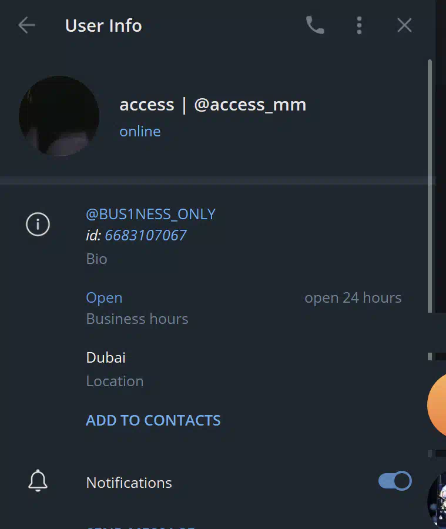Open the user's profile photo
The width and height of the screenshot is (446, 529).
pos(59,116)
